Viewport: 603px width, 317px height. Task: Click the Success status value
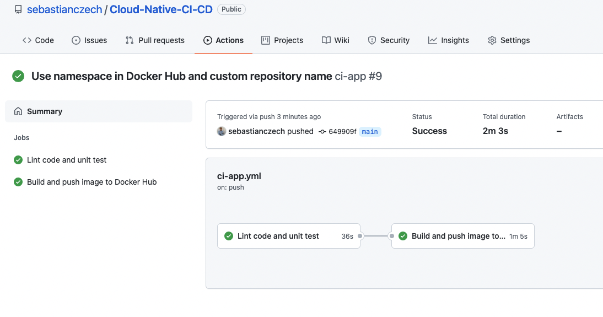(x=429, y=131)
